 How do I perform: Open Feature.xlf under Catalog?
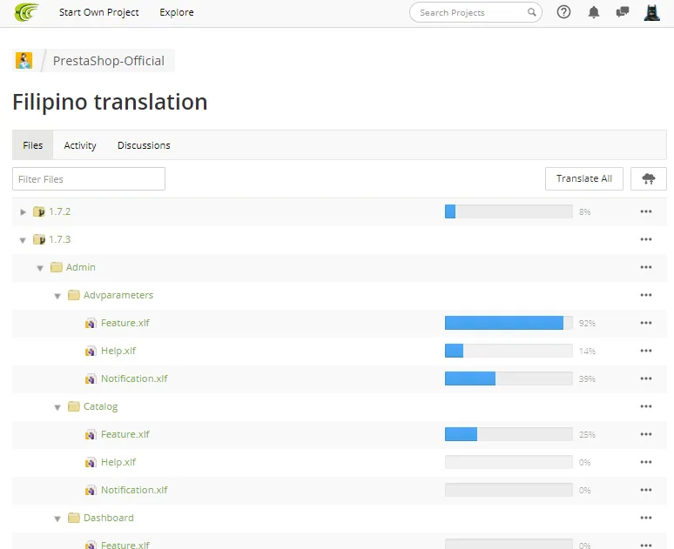click(x=125, y=434)
